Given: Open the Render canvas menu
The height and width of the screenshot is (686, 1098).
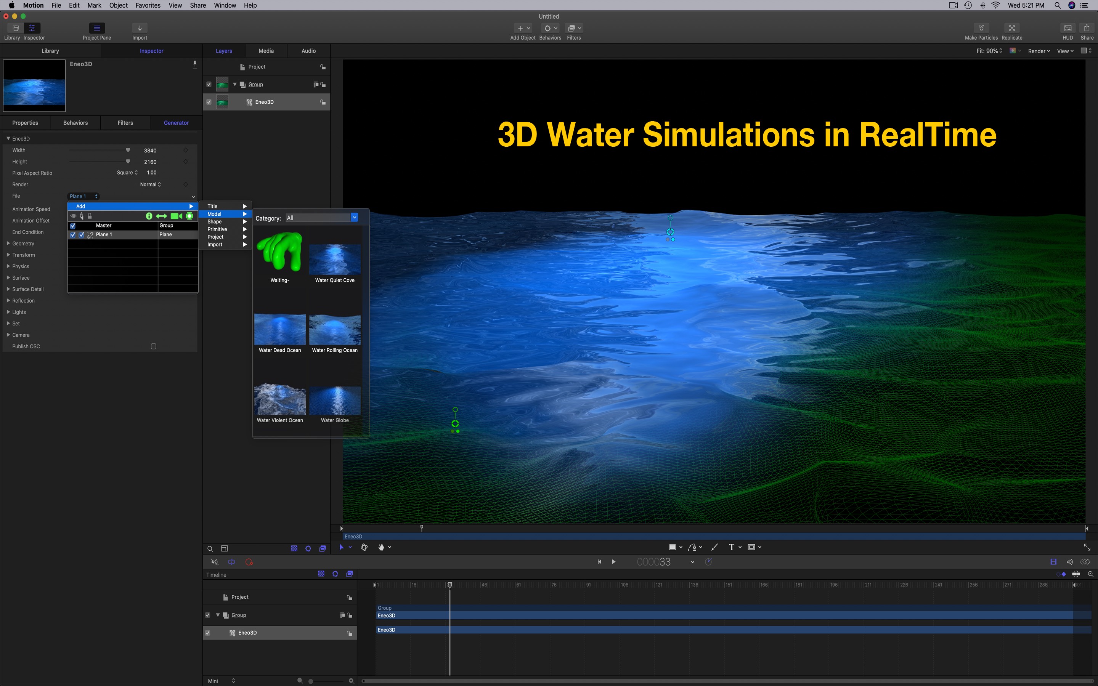Looking at the screenshot, I should tap(1039, 51).
